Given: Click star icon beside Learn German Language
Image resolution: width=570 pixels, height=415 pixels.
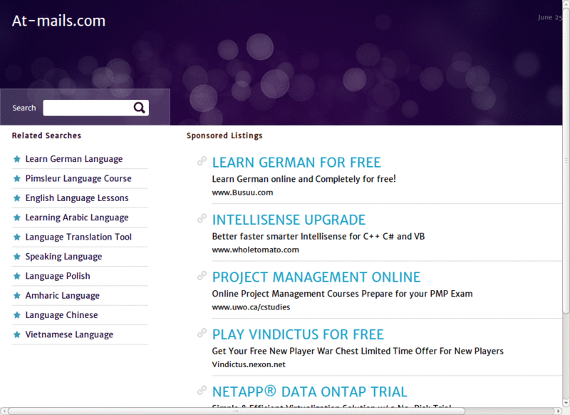Looking at the screenshot, I should 16,159.
